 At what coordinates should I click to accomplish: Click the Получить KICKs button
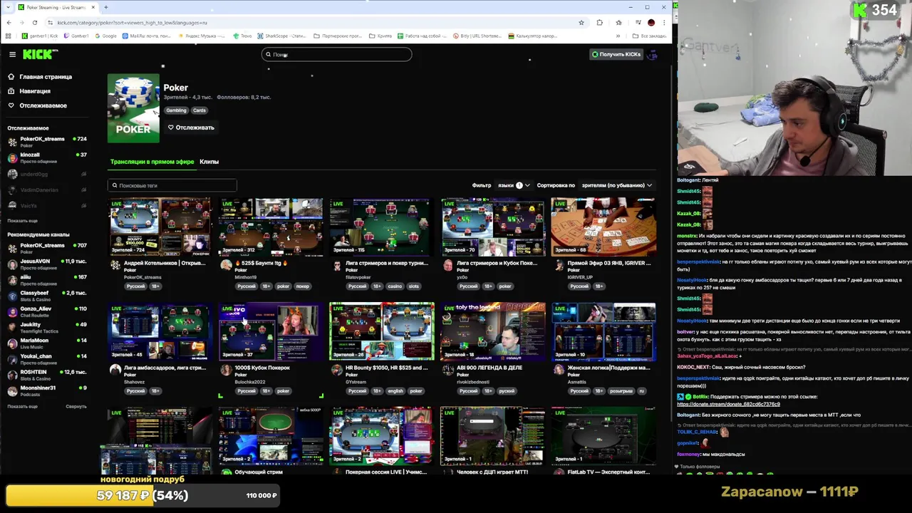click(616, 54)
